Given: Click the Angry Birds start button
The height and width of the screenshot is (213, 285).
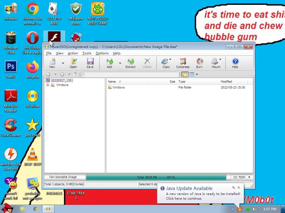Looking at the screenshot, I should 8,209.
